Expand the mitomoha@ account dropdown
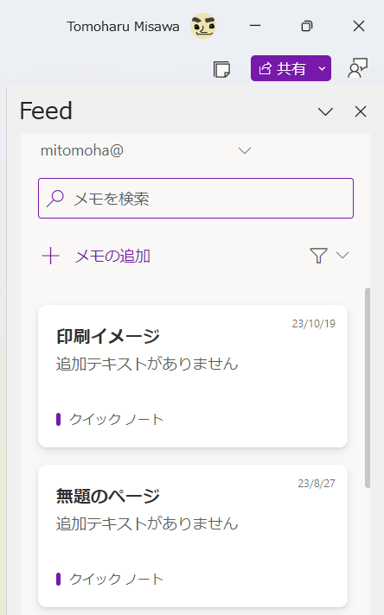 click(245, 150)
